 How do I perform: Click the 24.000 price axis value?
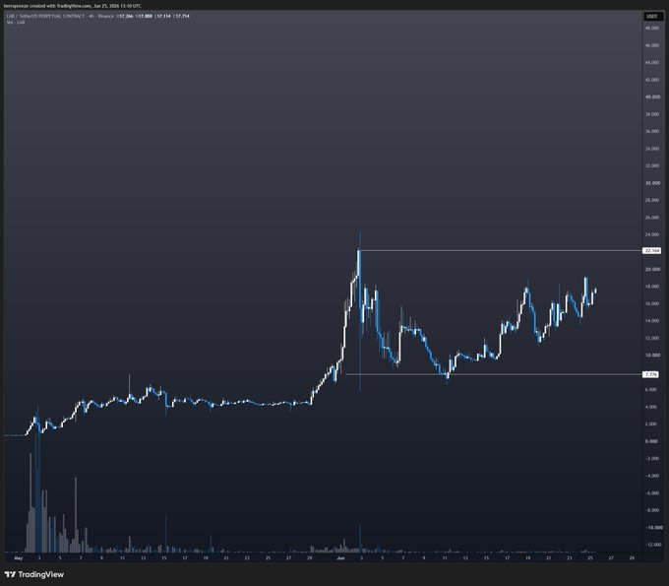coord(652,234)
